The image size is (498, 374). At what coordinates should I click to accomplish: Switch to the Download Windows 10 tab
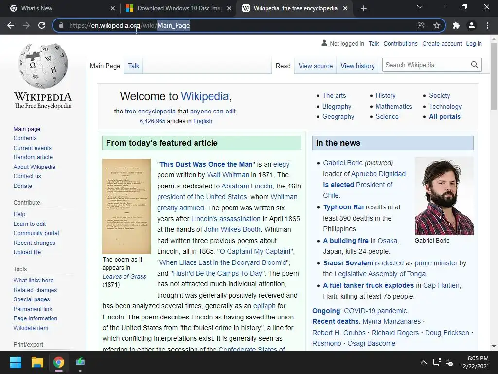[x=178, y=8]
